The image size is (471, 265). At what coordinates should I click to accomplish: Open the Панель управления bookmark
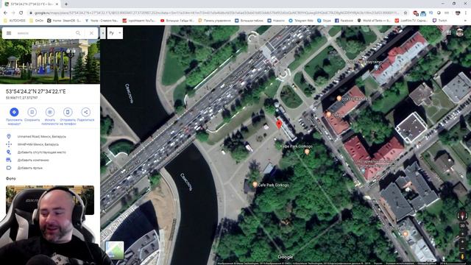(214, 21)
